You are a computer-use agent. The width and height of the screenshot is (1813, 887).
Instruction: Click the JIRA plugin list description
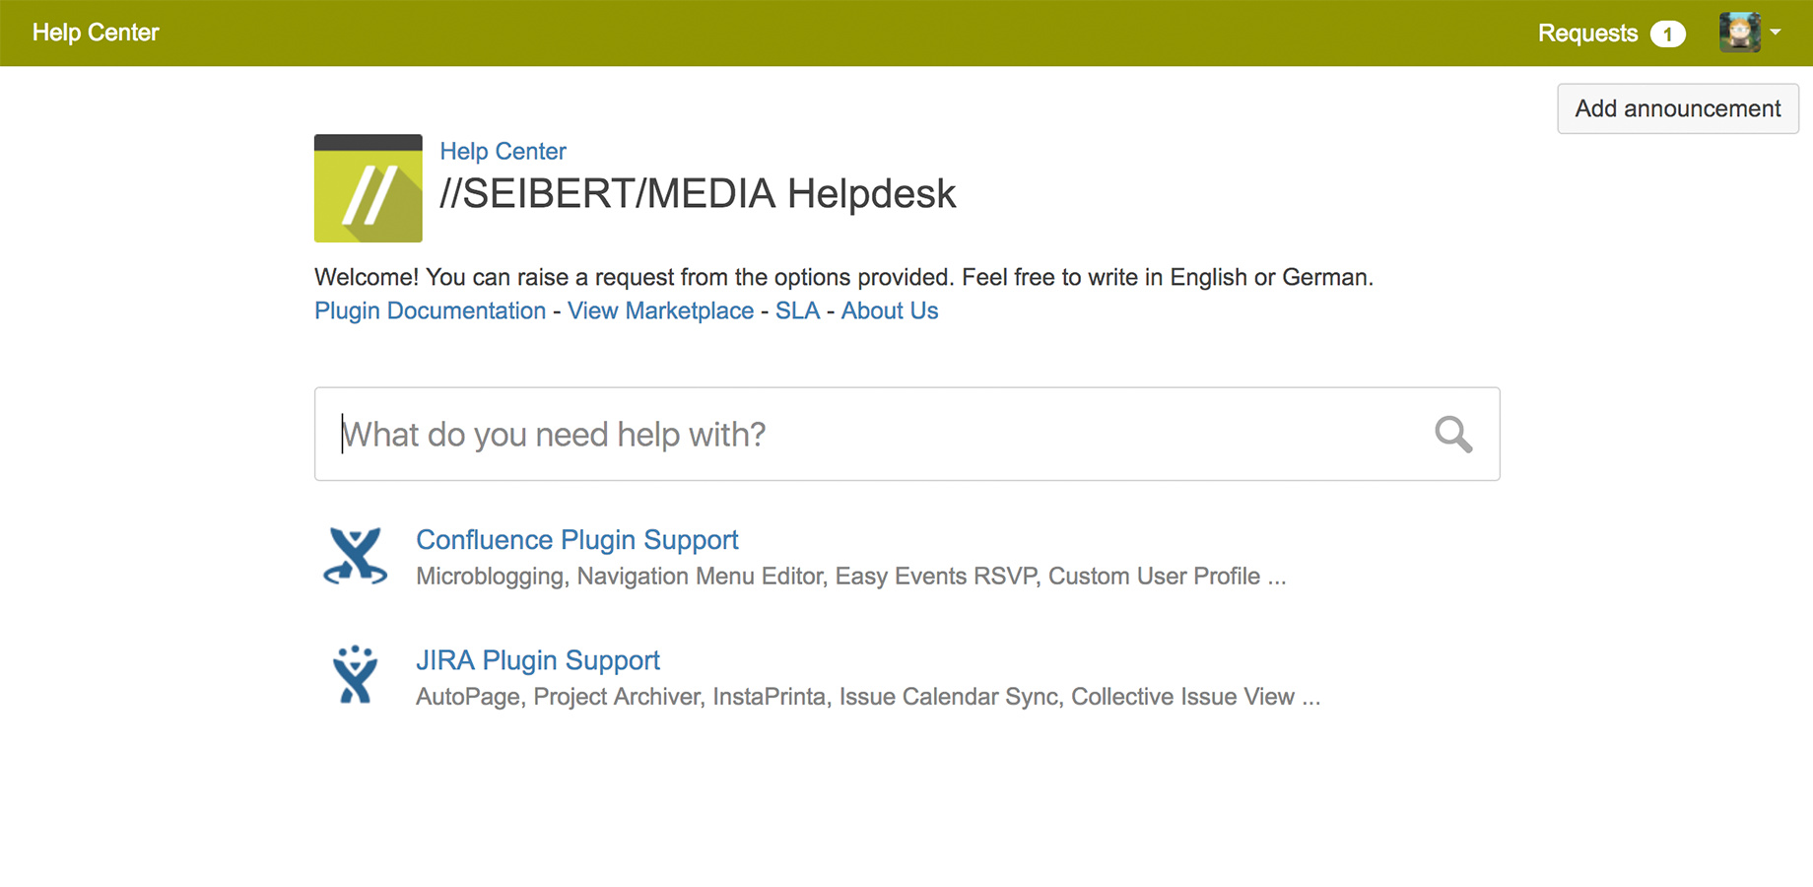(867, 697)
